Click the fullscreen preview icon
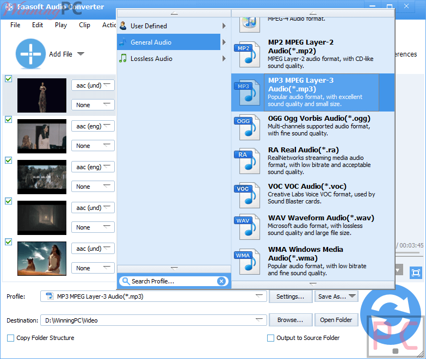The height and width of the screenshot is (359, 426). [416, 273]
